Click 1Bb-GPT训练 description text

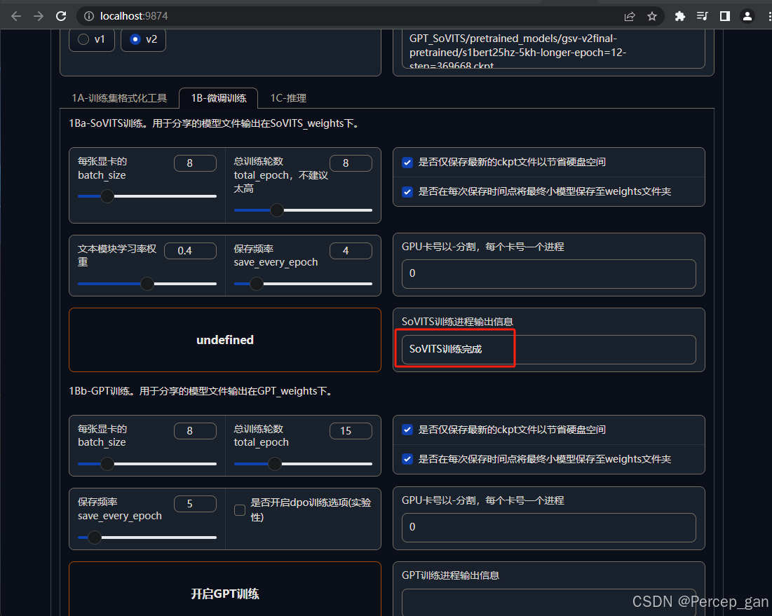tap(202, 391)
